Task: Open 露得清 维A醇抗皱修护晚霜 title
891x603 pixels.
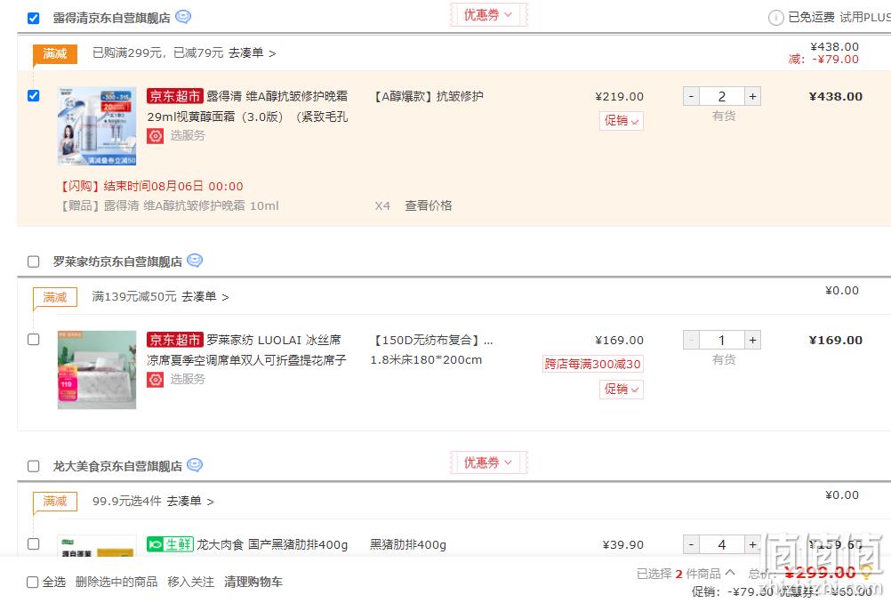Action: 248,106
